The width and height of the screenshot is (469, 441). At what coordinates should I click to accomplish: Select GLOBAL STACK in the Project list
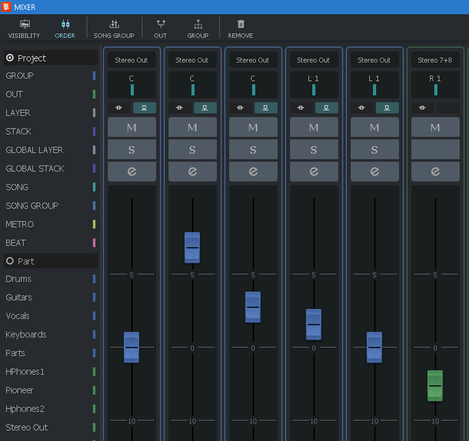(x=35, y=168)
